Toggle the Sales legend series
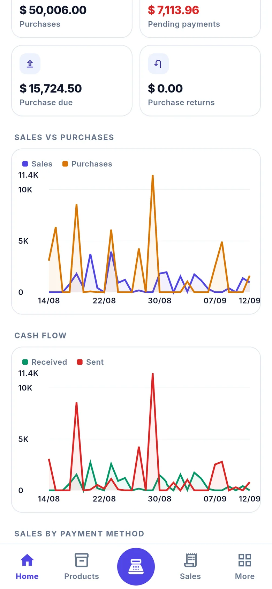This screenshot has height=589, width=272. coord(37,164)
